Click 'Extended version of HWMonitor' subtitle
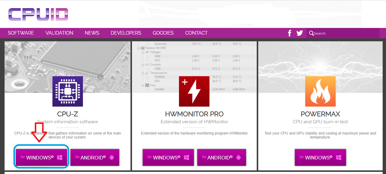The image size is (386, 174). pyautogui.click(x=194, y=122)
